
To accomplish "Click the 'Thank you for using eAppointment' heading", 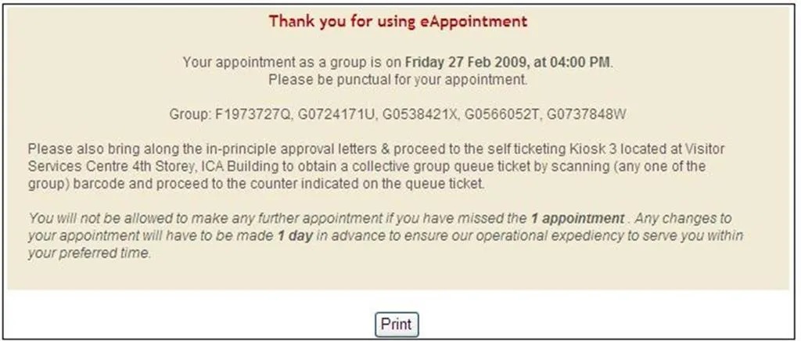I will pyautogui.click(x=398, y=21).
